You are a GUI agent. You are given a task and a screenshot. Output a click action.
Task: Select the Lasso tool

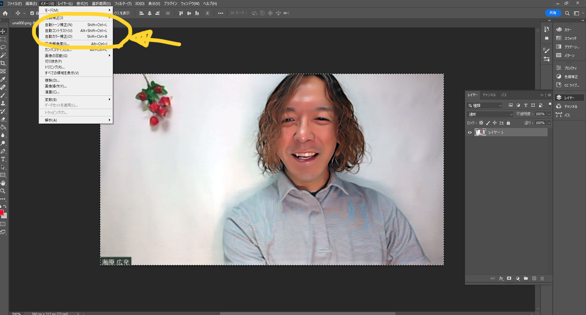click(3, 48)
